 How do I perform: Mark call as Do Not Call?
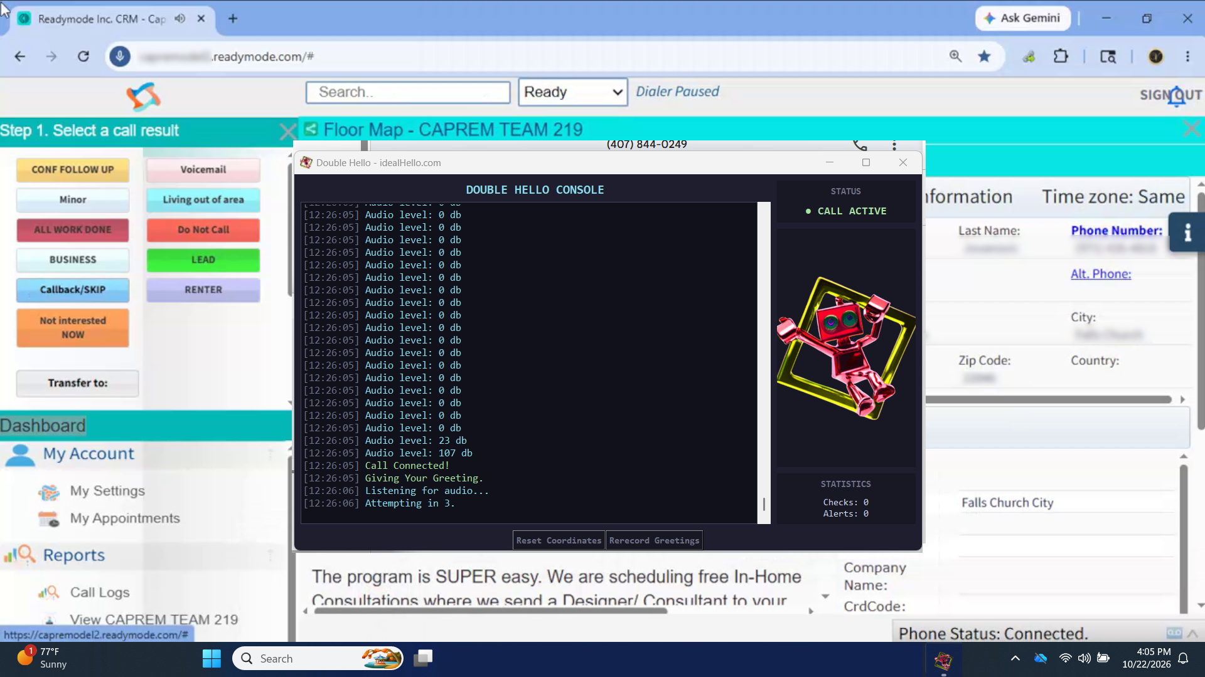203,230
